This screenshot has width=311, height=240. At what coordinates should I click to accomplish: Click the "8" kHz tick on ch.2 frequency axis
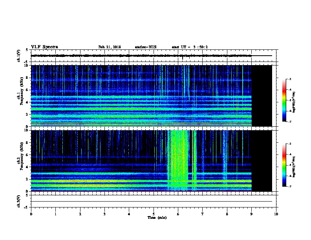tap(27, 143)
